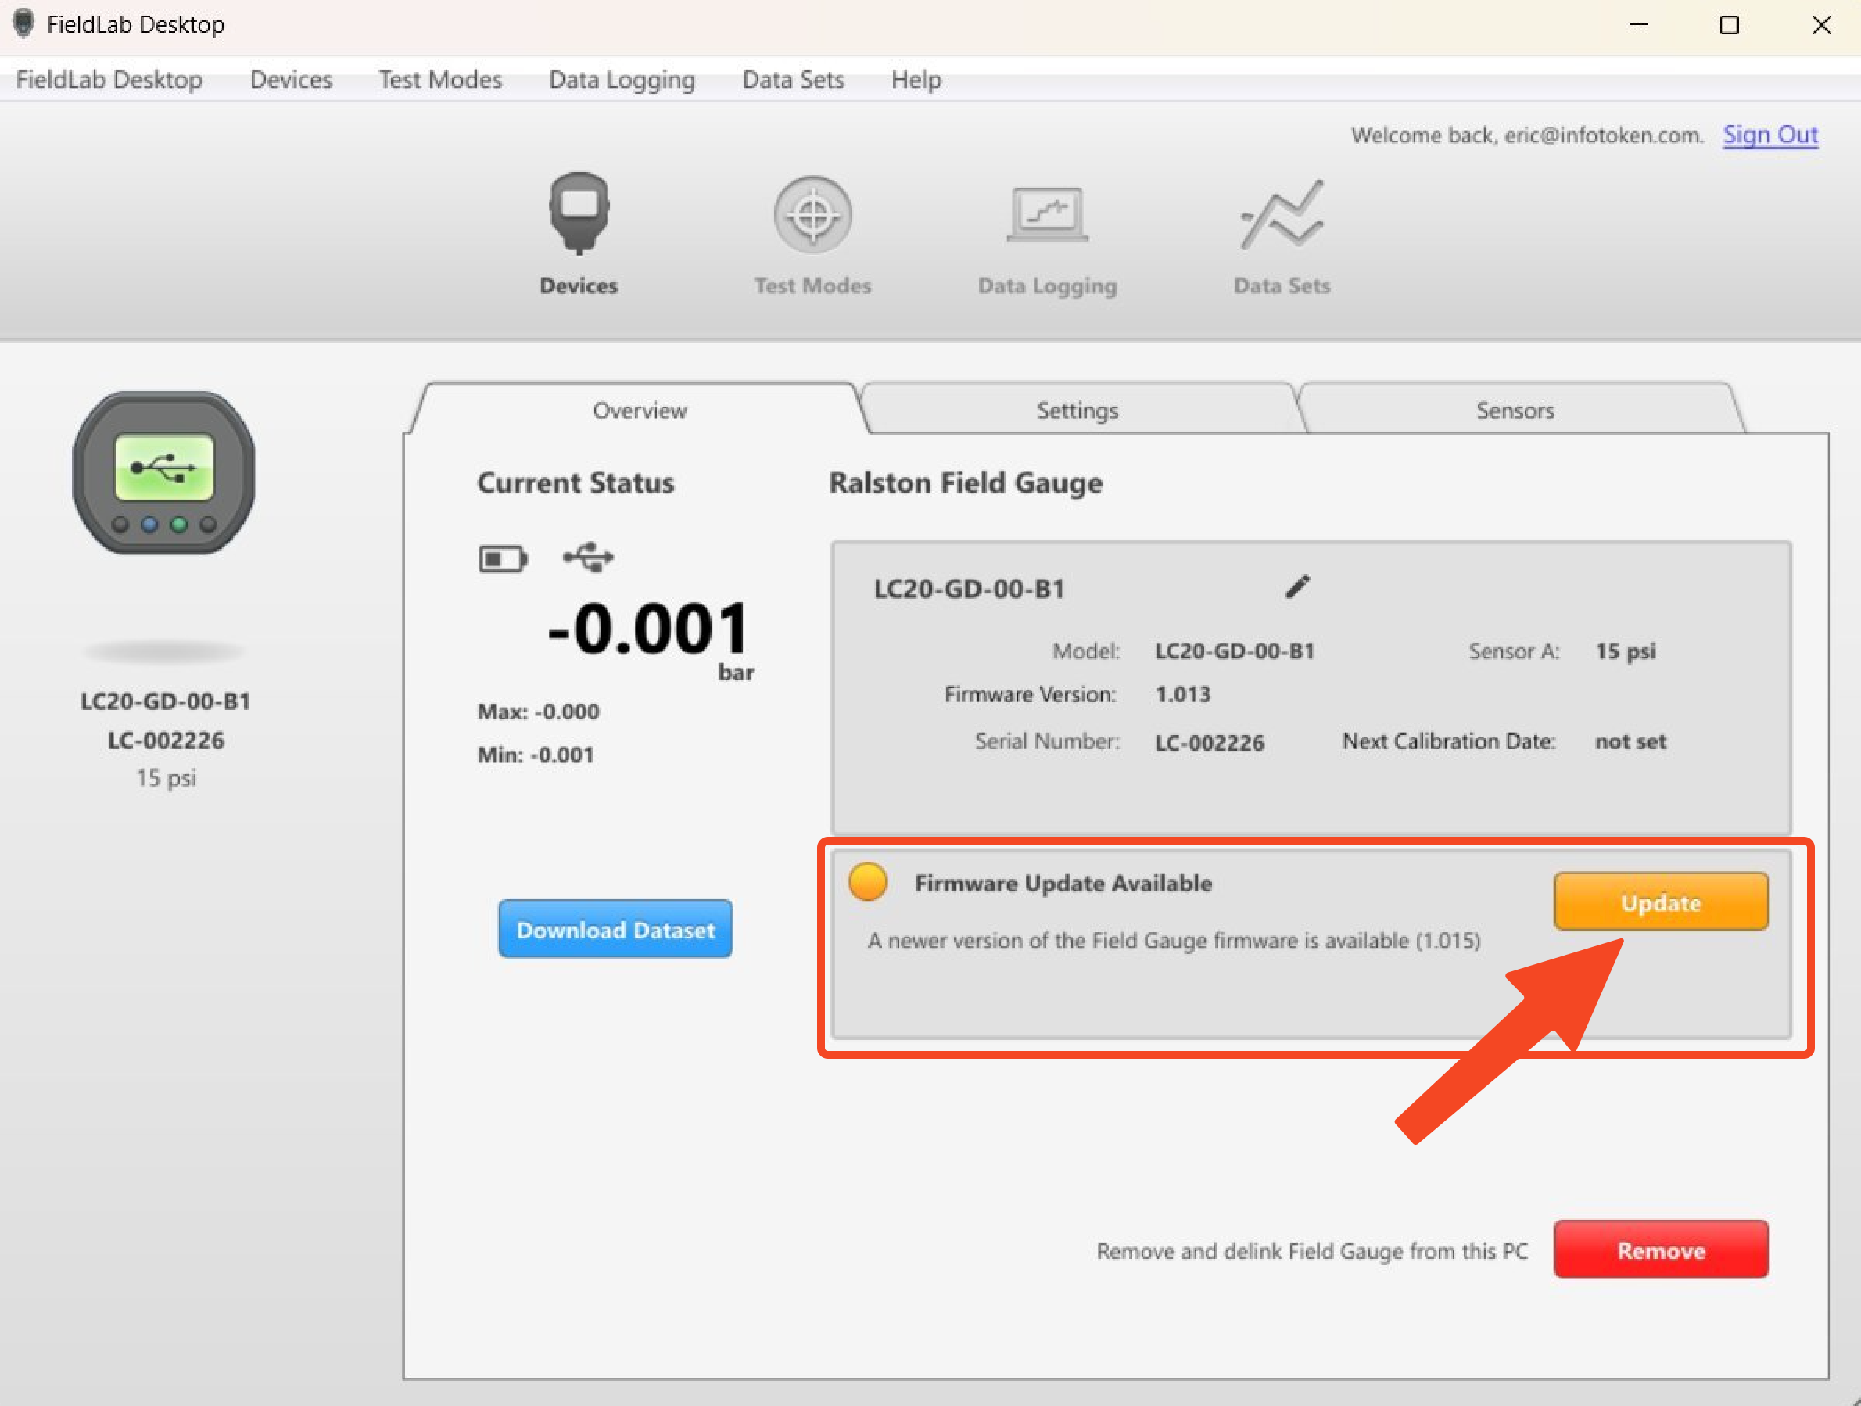Switch to the Settings tab
The image size is (1861, 1406).
[x=1078, y=410]
